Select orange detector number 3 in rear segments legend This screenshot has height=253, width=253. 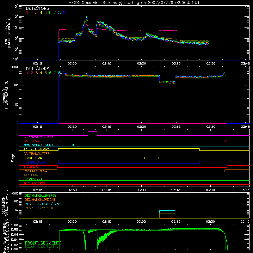(36, 73)
